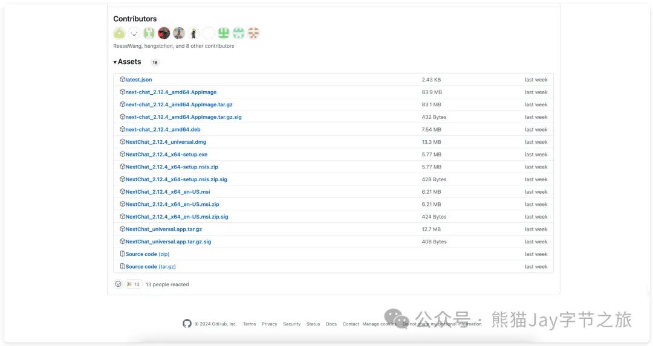The height and width of the screenshot is (346, 653).
Task: Open the smiley add-reaction button
Action: (119, 284)
